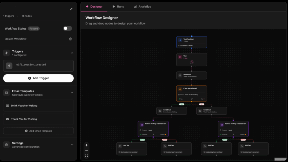The image size is (288, 162).
Task: Click tag icon on rightmost Add Tag node
Action: 242,146
